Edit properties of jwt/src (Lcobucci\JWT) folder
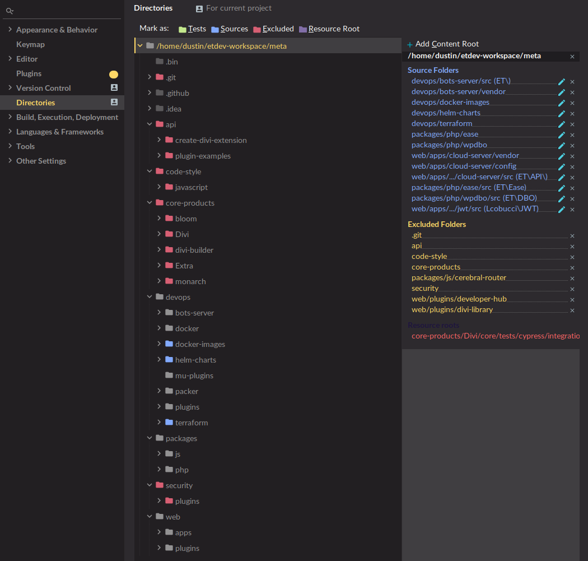 561,210
